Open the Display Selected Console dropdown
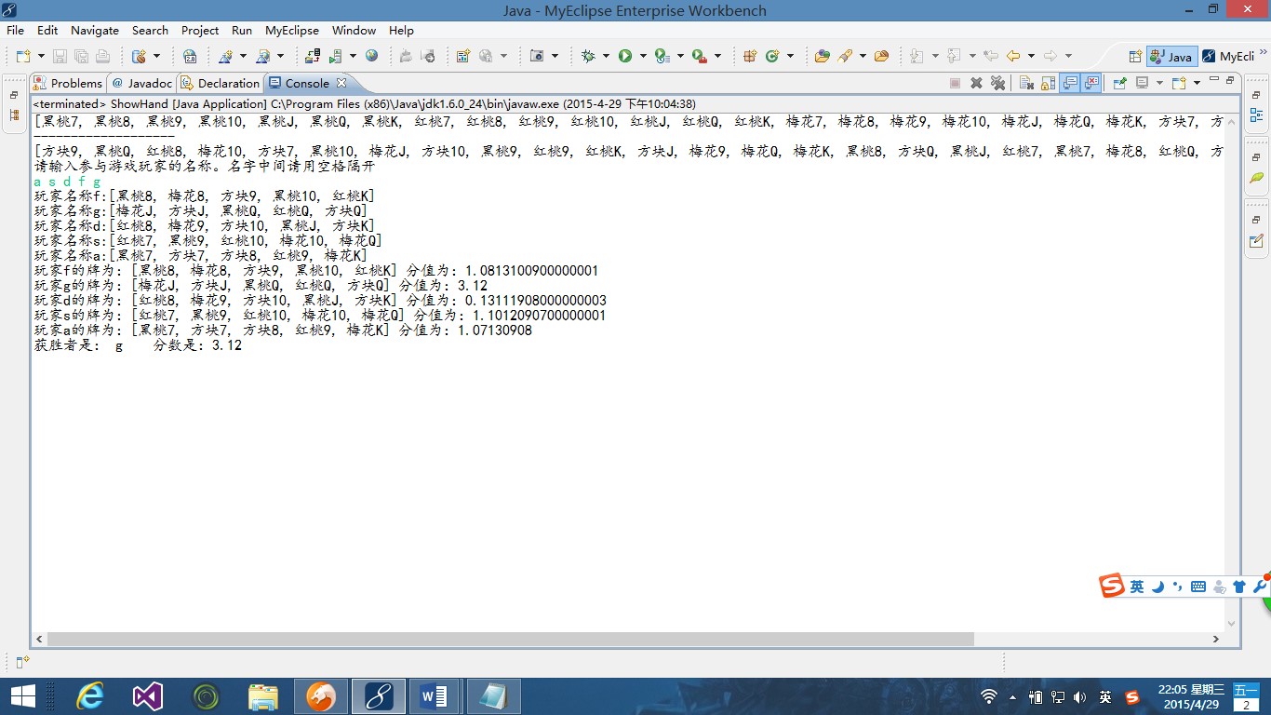The width and height of the screenshot is (1271, 715). click(1158, 83)
